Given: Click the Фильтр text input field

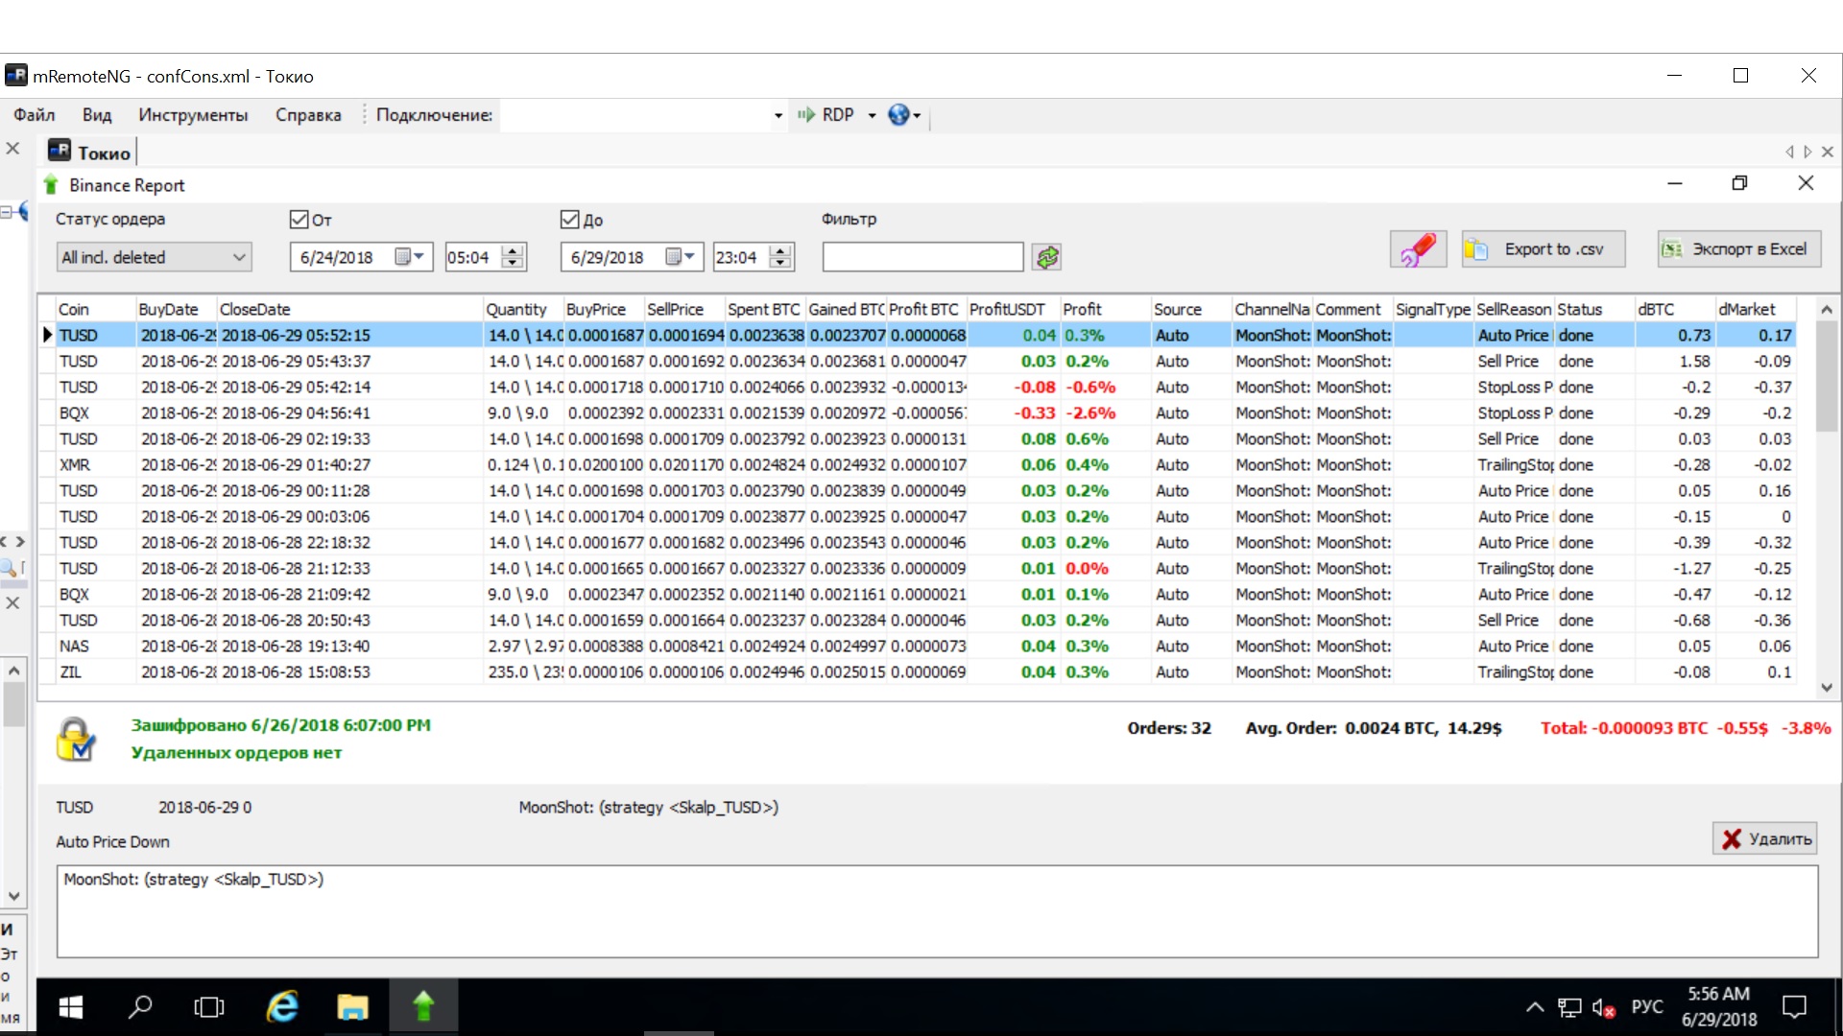Looking at the screenshot, I should [x=922, y=257].
